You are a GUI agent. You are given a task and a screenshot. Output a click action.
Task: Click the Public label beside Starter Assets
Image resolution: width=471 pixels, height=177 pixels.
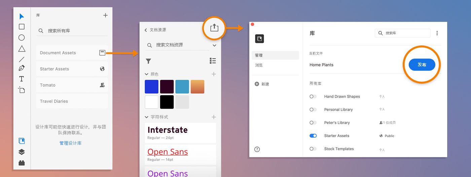click(x=389, y=136)
